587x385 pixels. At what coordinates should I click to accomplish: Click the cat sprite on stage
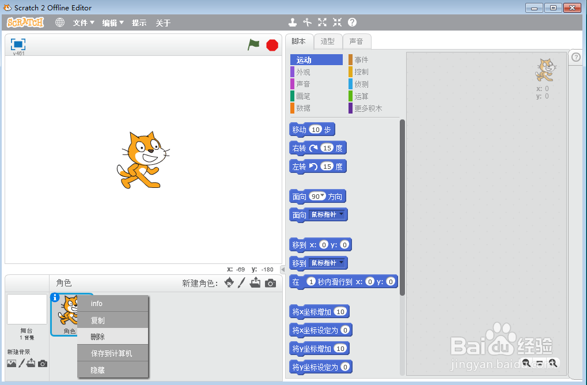143,160
